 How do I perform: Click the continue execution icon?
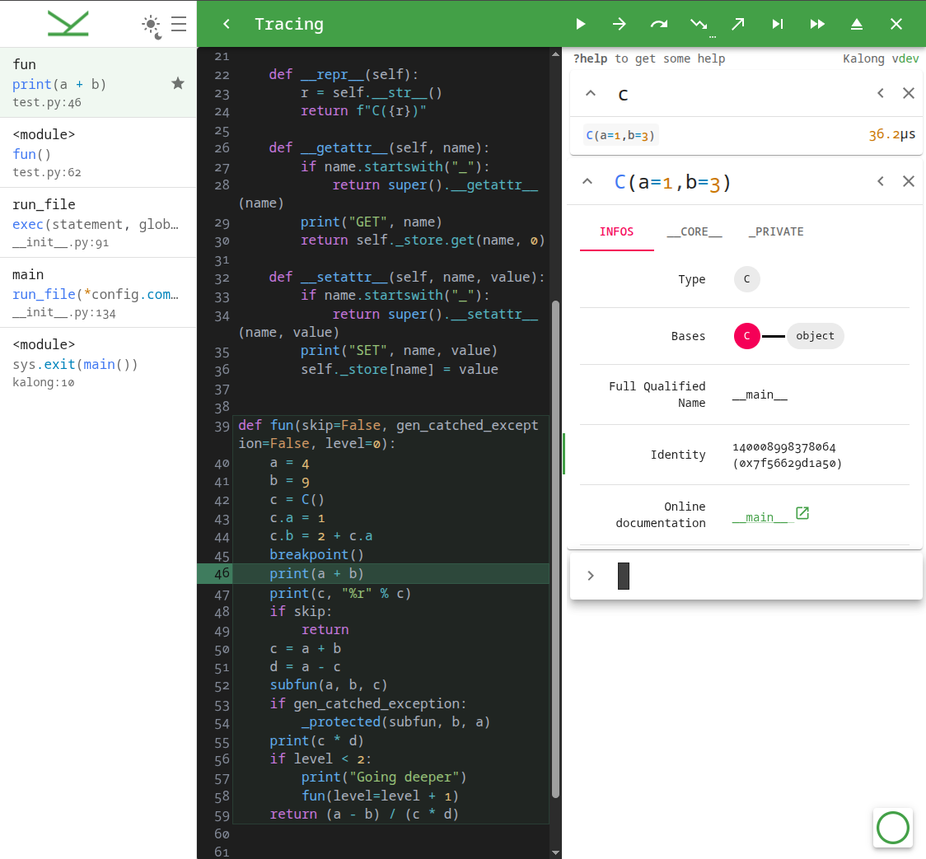[581, 24]
